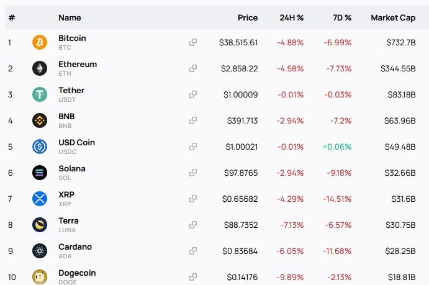The image size is (429, 285).
Task: Sort by rank # column header
Action: (x=12, y=18)
